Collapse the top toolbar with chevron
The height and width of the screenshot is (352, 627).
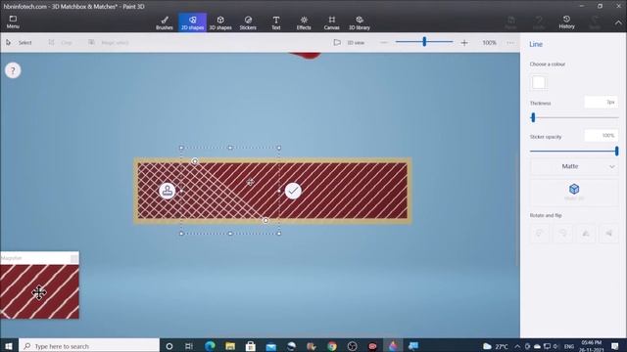point(618,22)
